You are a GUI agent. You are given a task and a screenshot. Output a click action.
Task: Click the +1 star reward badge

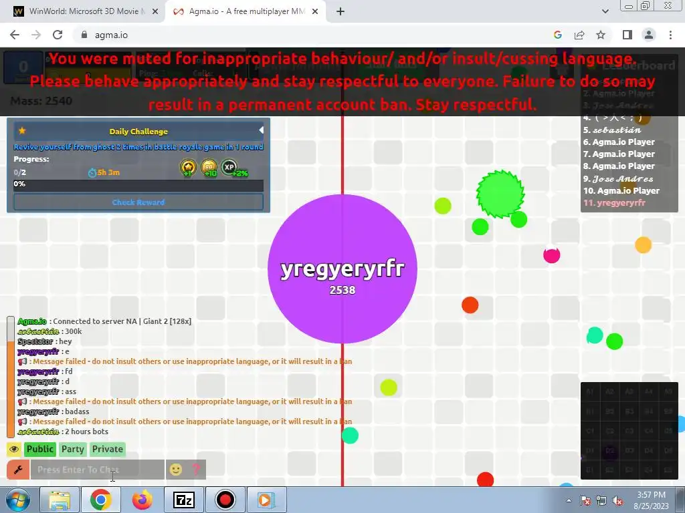(x=188, y=168)
